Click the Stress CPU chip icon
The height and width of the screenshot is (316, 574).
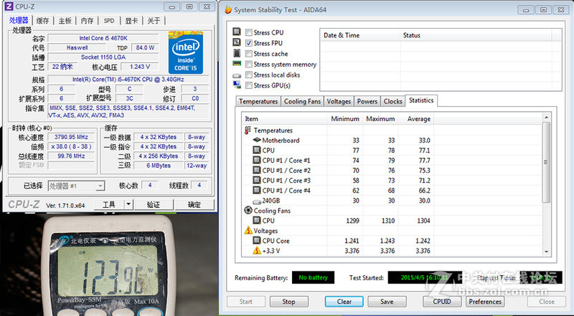point(237,32)
